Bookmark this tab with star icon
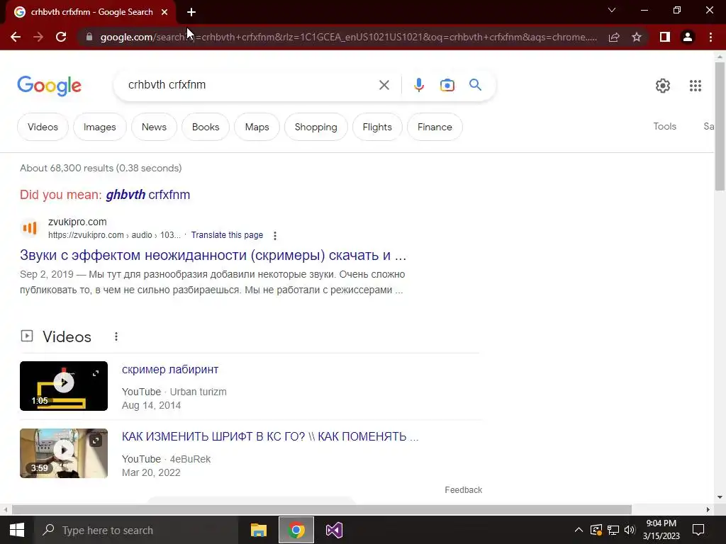 coord(637,37)
